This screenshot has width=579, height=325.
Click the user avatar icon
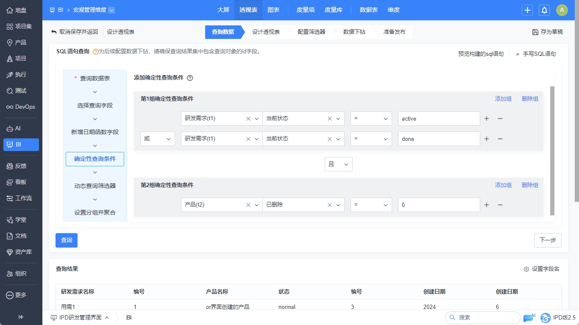(562, 10)
